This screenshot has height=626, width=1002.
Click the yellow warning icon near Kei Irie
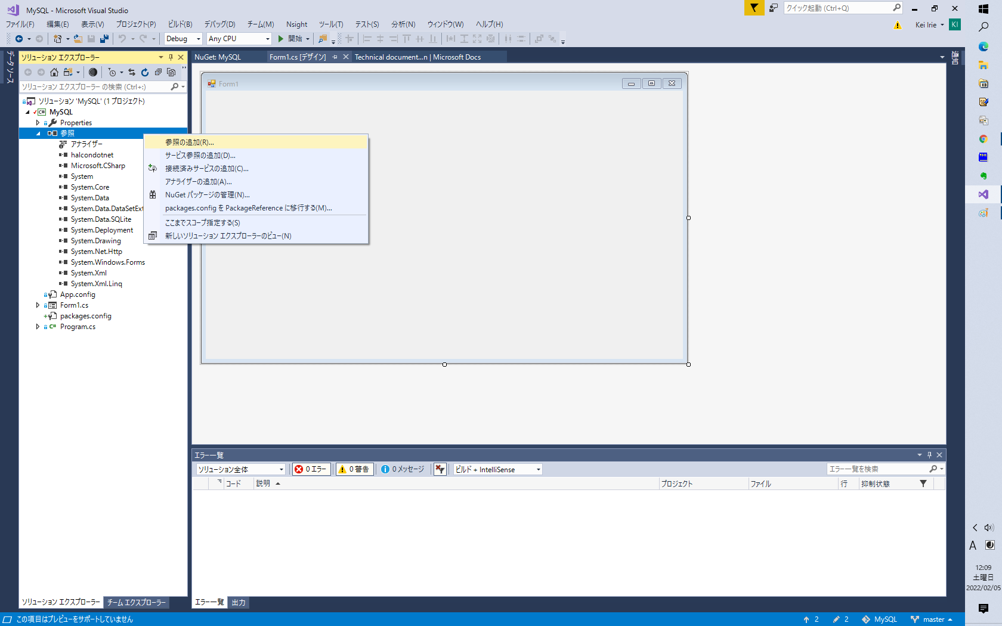pos(898,25)
